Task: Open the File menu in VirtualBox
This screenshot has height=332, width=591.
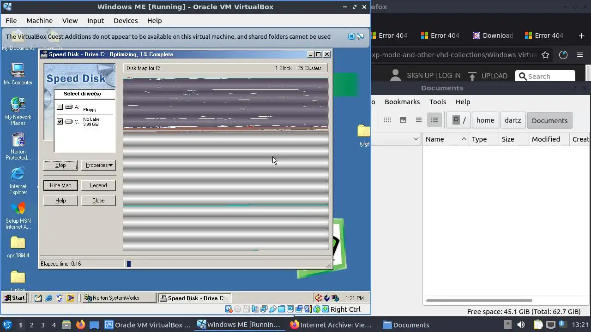Action: [11, 21]
